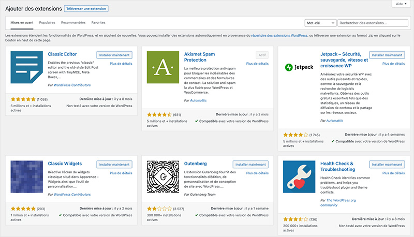View Plus de détails for Jetpack
The image size is (414, 237).
[x=393, y=64]
